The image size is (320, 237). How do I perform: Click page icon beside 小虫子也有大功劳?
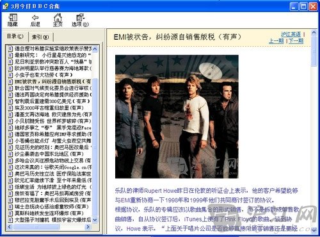(x=10, y=75)
